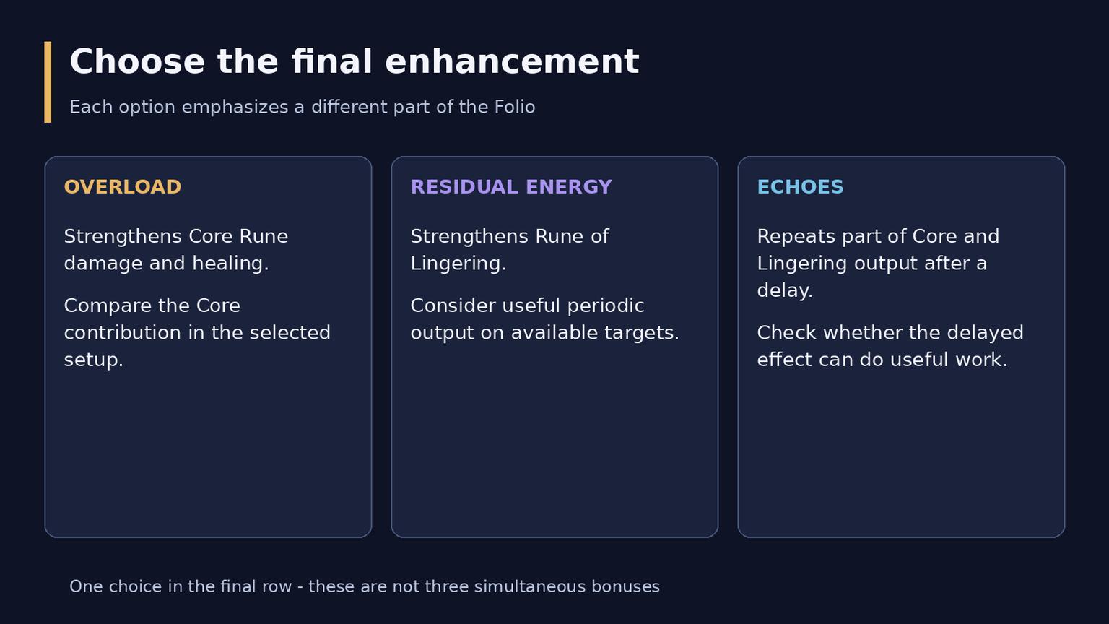
Task: Click 'Strengthens Rune of Lingering' text
Action: (x=510, y=250)
